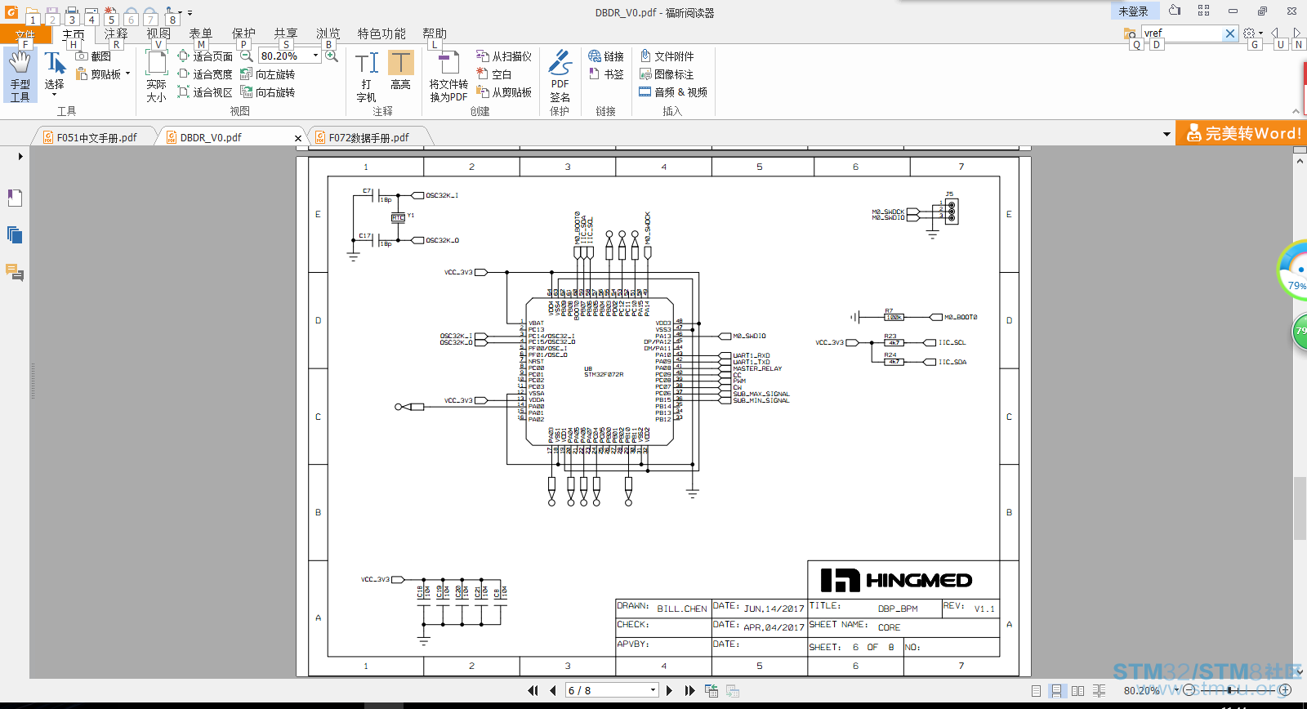This screenshot has width=1307, height=709.
Task: Click Fit Page (适合页面)
Action: (205, 56)
